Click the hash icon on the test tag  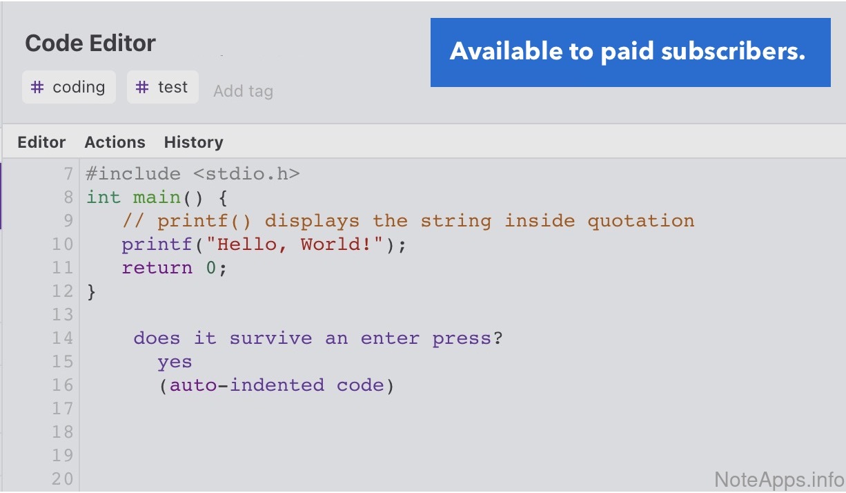tap(142, 88)
